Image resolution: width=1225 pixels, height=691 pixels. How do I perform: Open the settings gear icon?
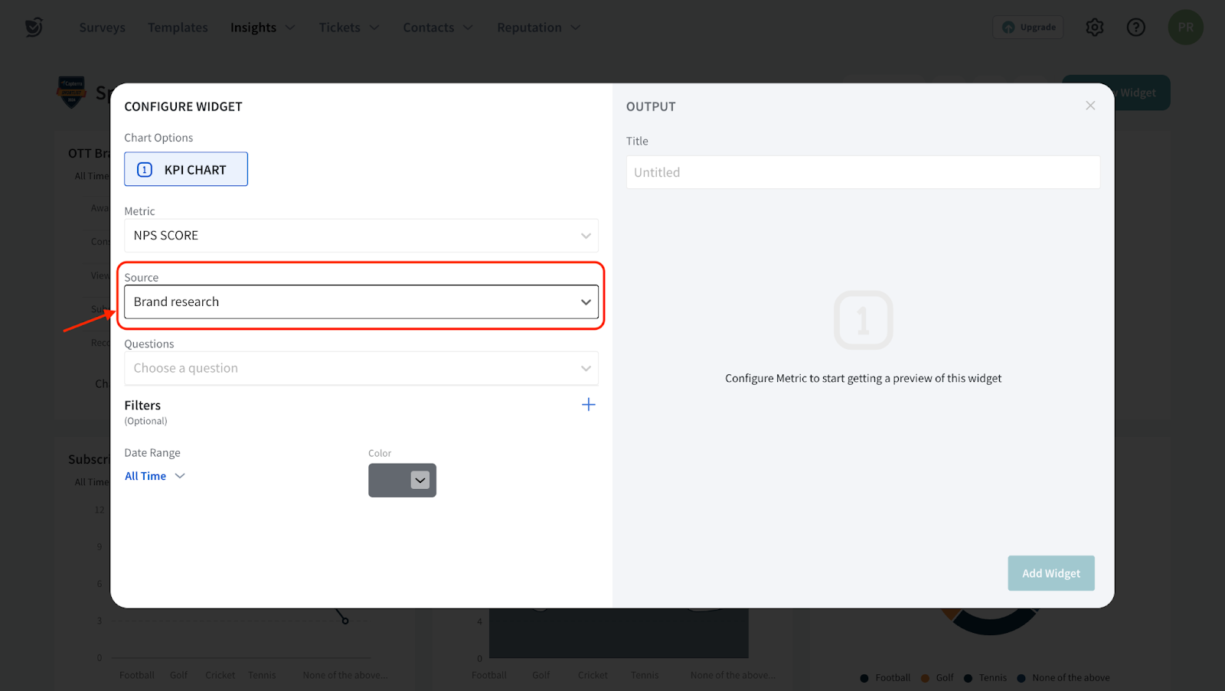[1095, 28]
